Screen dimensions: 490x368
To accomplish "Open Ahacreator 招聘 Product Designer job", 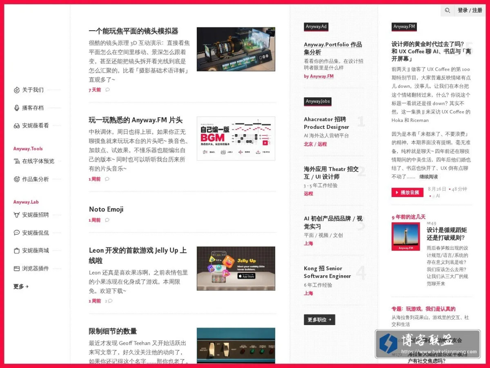I will tap(327, 123).
